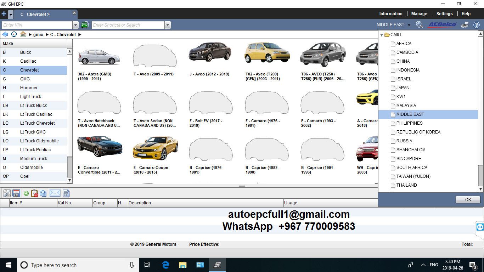484x272 pixels.
Task: Expand the shortcut search dropdown arrow
Action: 168,25
